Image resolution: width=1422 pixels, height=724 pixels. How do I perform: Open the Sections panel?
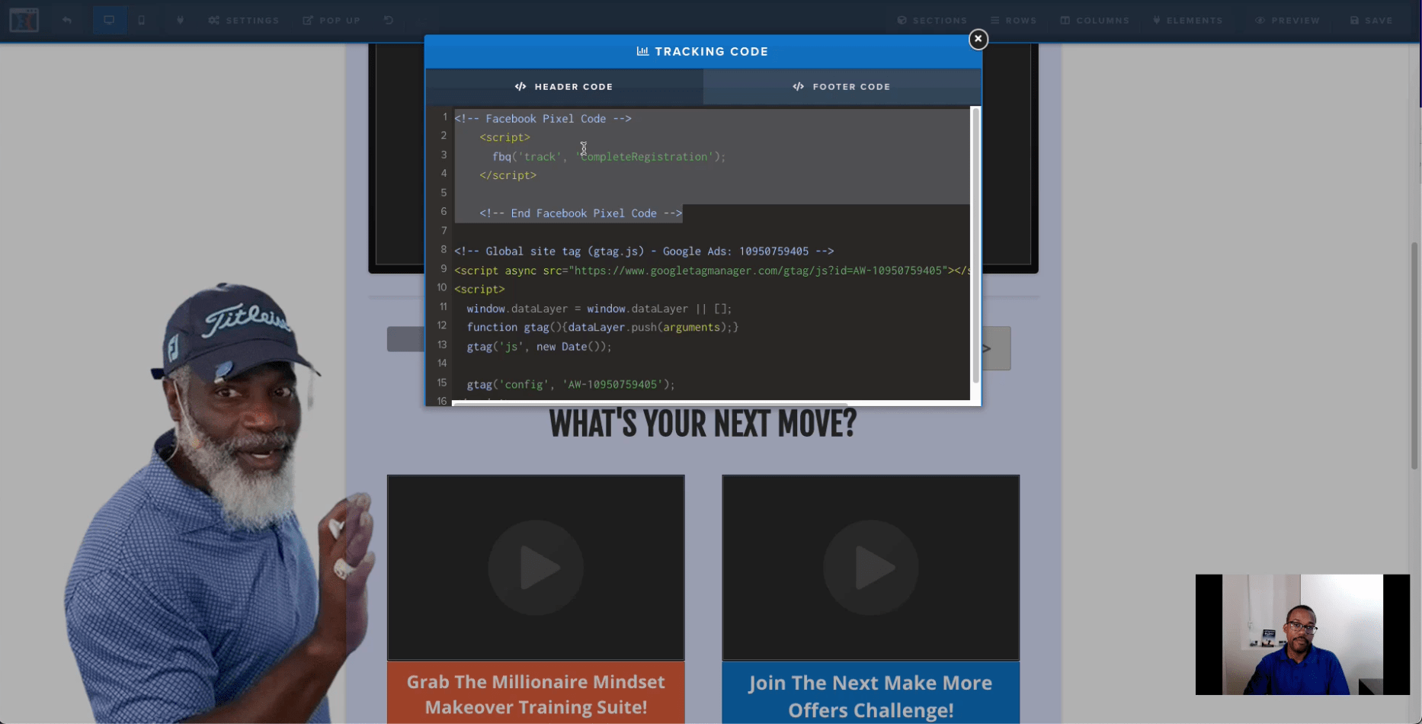click(932, 21)
